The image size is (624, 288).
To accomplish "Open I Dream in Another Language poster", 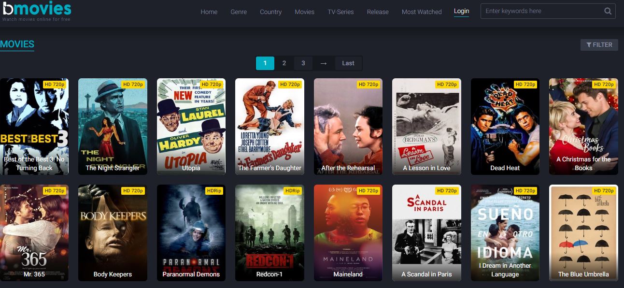I will (505, 233).
